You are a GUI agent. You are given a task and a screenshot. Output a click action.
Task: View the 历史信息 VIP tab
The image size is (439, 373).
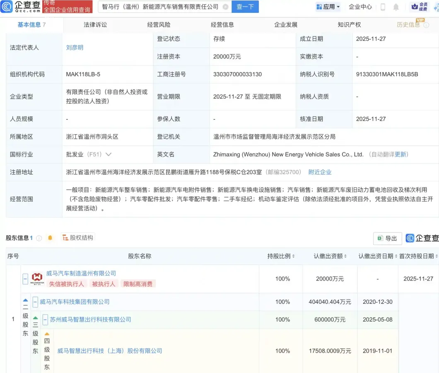pos(409,24)
